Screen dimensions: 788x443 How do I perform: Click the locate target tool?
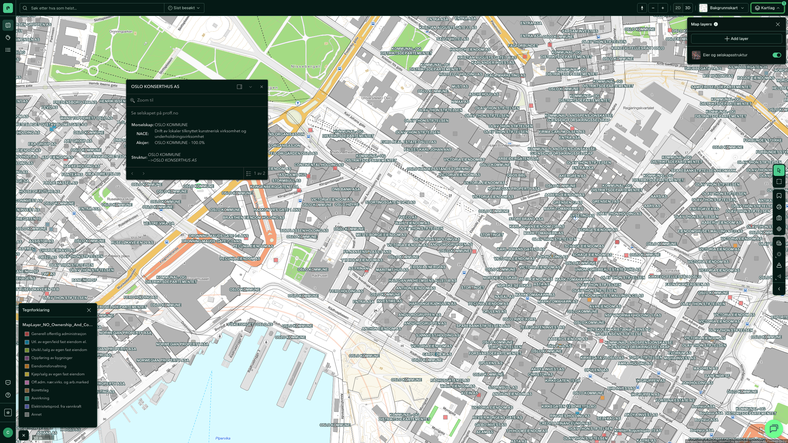[779, 229]
